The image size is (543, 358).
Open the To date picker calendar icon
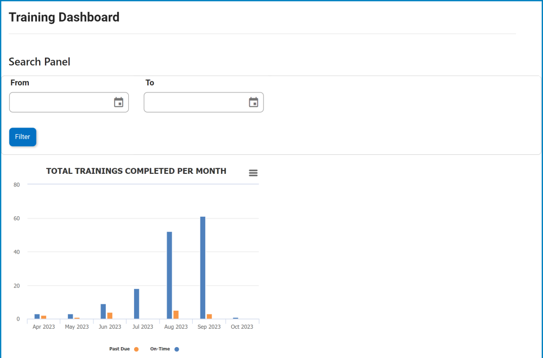coord(253,102)
